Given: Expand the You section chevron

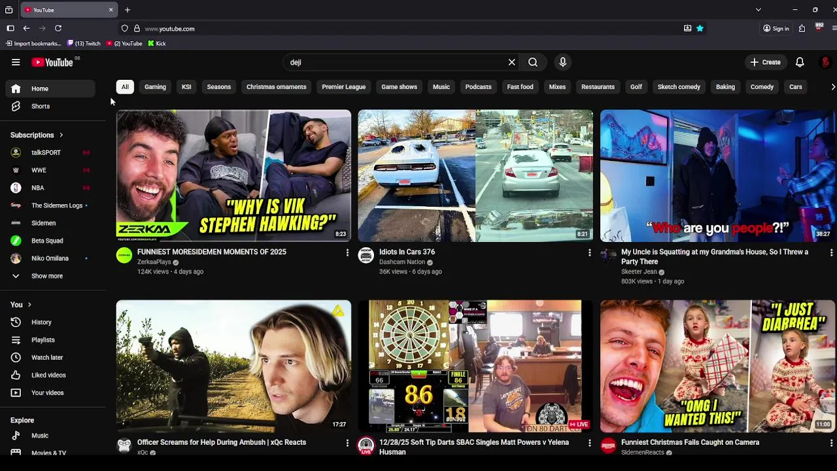Looking at the screenshot, I should click(29, 305).
